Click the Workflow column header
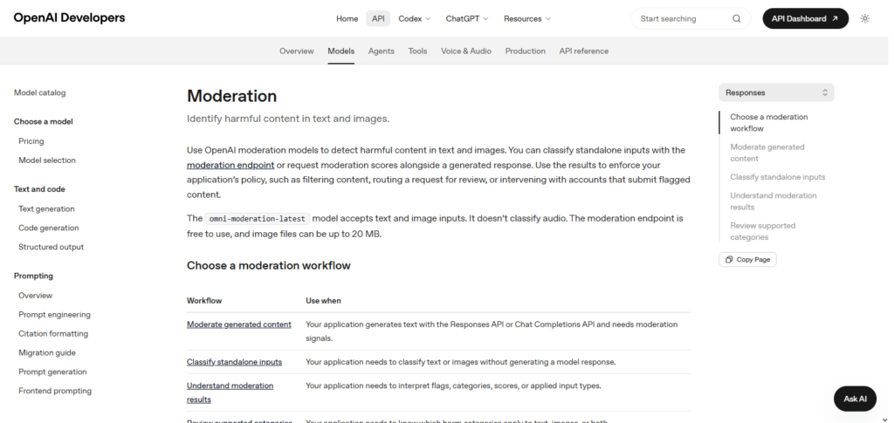 coord(204,301)
